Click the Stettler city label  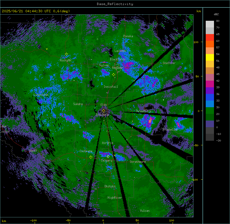(169, 63)
